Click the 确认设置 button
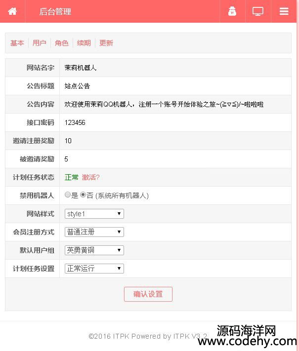This screenshot has height=351, width=299. point(148,294)
